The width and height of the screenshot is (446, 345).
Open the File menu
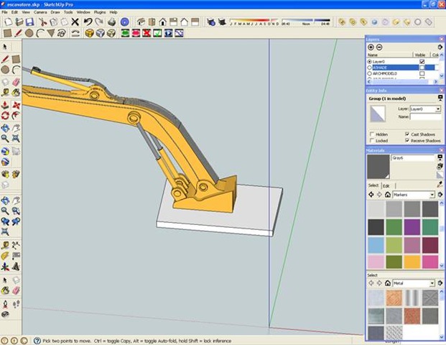tap(4, 12)
